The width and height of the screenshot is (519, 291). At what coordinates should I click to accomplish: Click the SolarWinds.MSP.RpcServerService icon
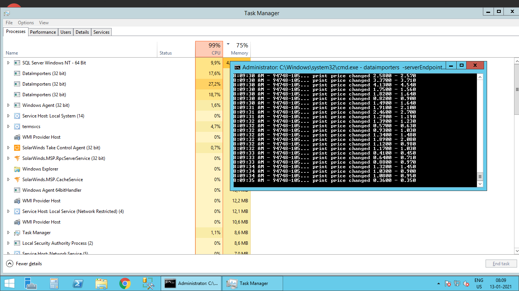point(17,158)
